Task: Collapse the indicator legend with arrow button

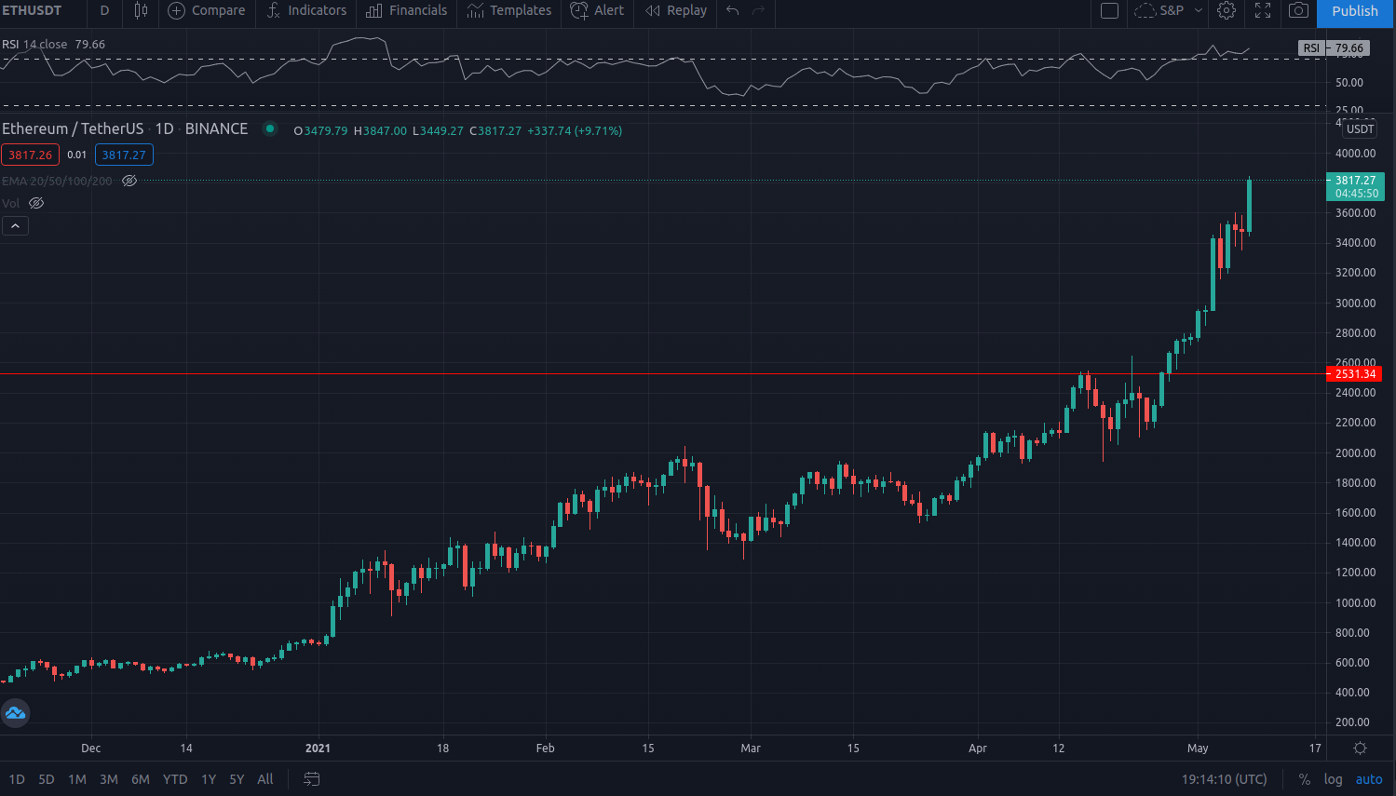Action: pos(15,226)
